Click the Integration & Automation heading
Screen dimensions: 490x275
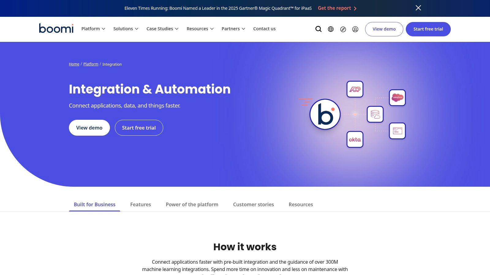coord(150,89)
